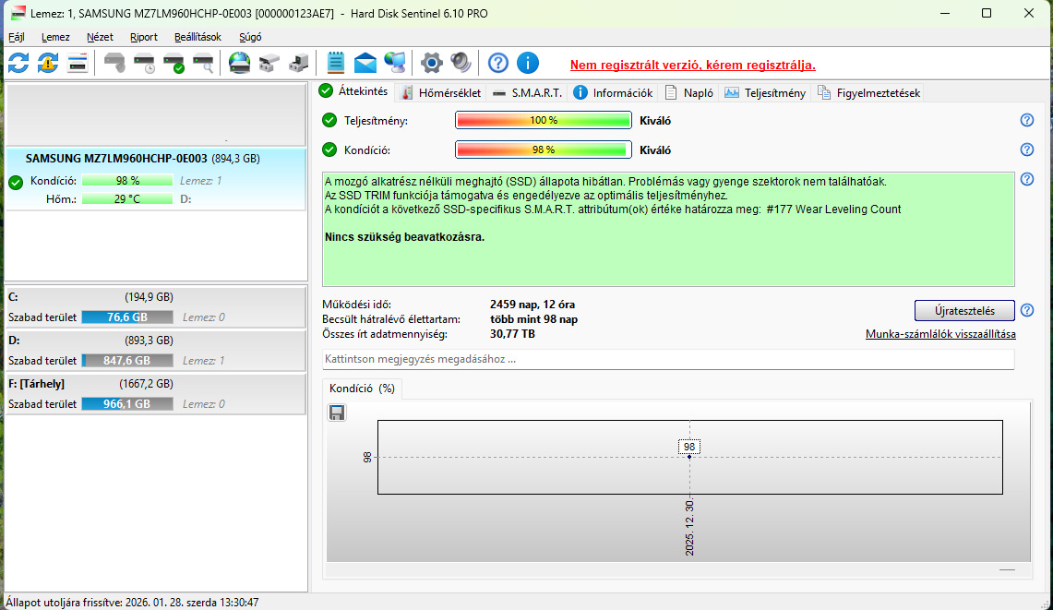The image size is (1053, 610).
Task: Click the server tower drives toolbar icon
Action: 299,63
